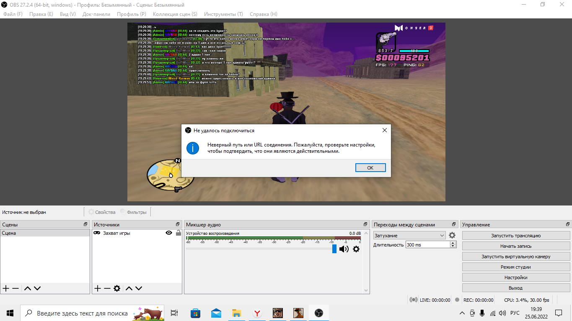572x321 pixels.
Task: Open transition properties gear icon
Action: [x=452, y=236]
